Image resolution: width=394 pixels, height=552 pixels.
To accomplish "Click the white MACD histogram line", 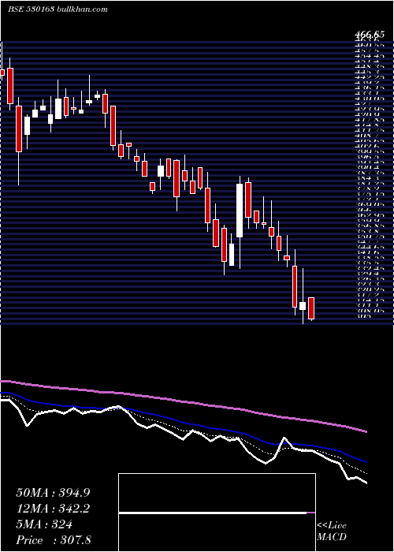I will pyautogui.click(x=213, y=513).
